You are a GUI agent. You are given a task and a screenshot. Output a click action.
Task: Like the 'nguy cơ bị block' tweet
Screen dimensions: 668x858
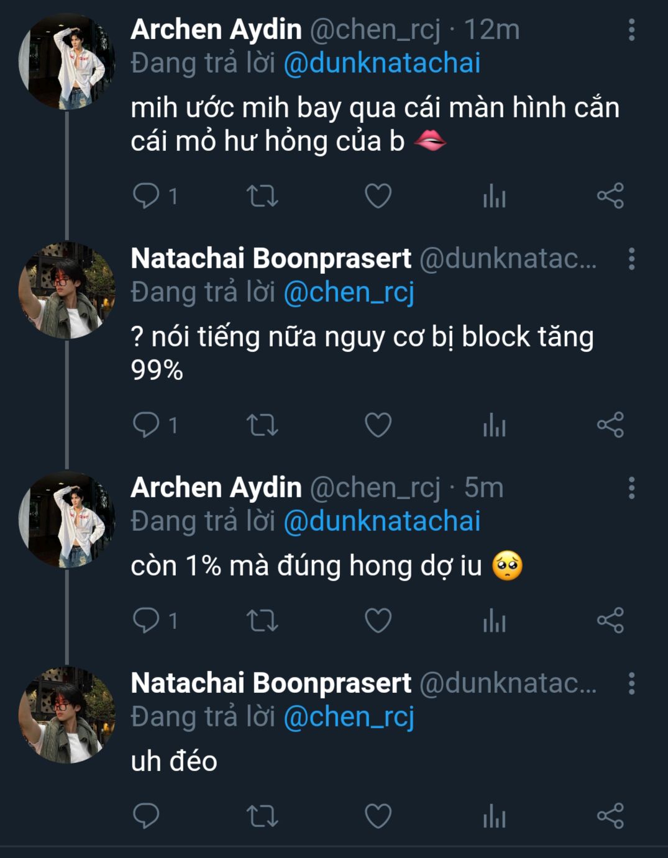pos(378,425)
